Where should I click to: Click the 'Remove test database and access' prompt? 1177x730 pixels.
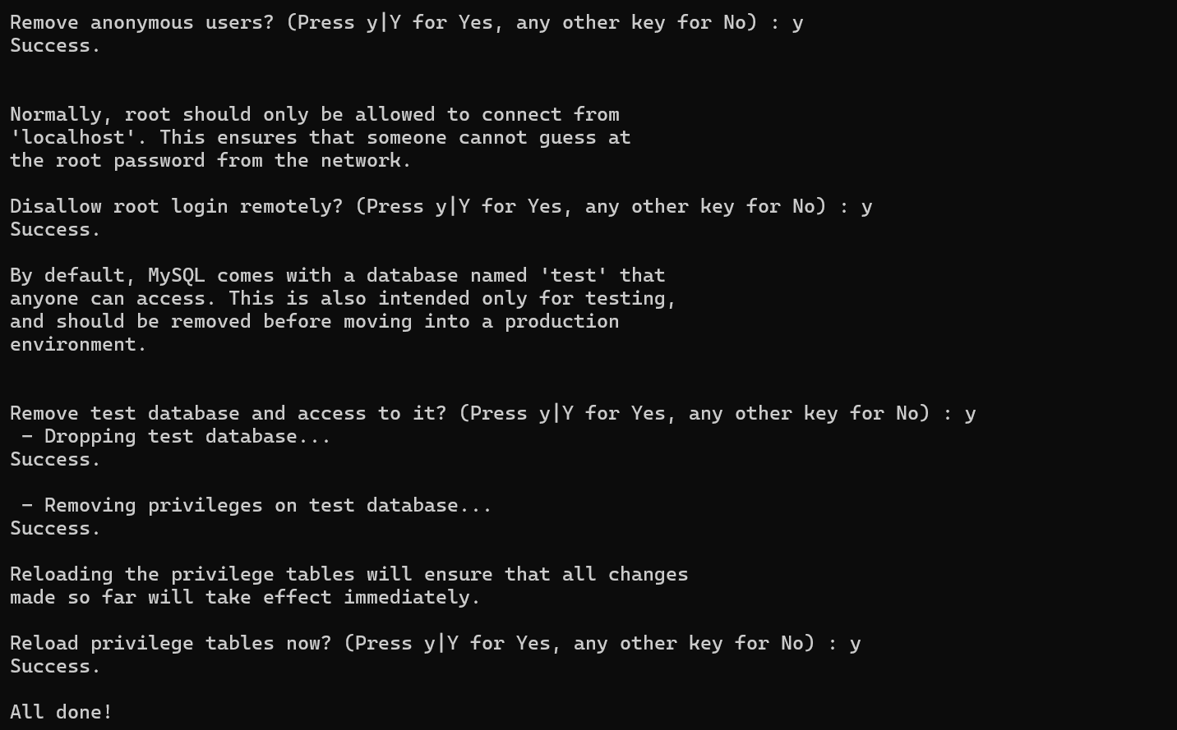(492, 413)
